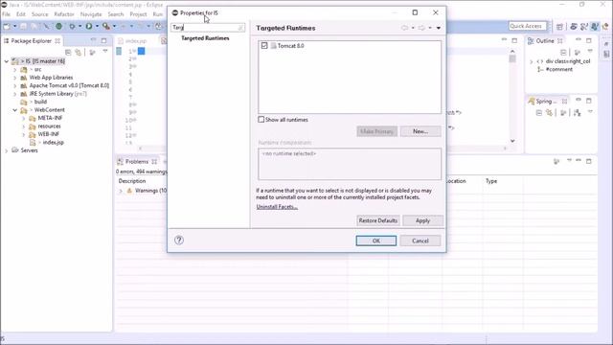613x345 pixels.
Task: Expand Web App Libraries node
Action: click(x=15, y=78)
